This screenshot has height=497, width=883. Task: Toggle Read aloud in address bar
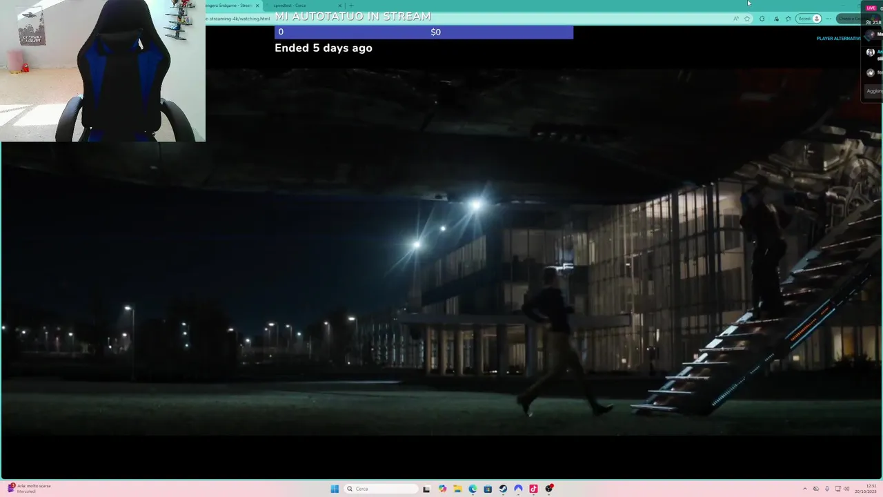click(x=736, y=19)
